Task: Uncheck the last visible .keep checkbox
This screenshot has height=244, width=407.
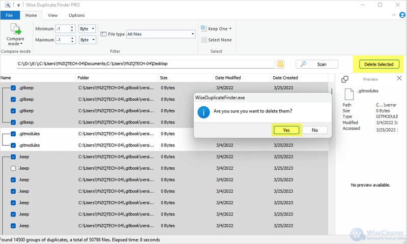Action: click(13, 226)
